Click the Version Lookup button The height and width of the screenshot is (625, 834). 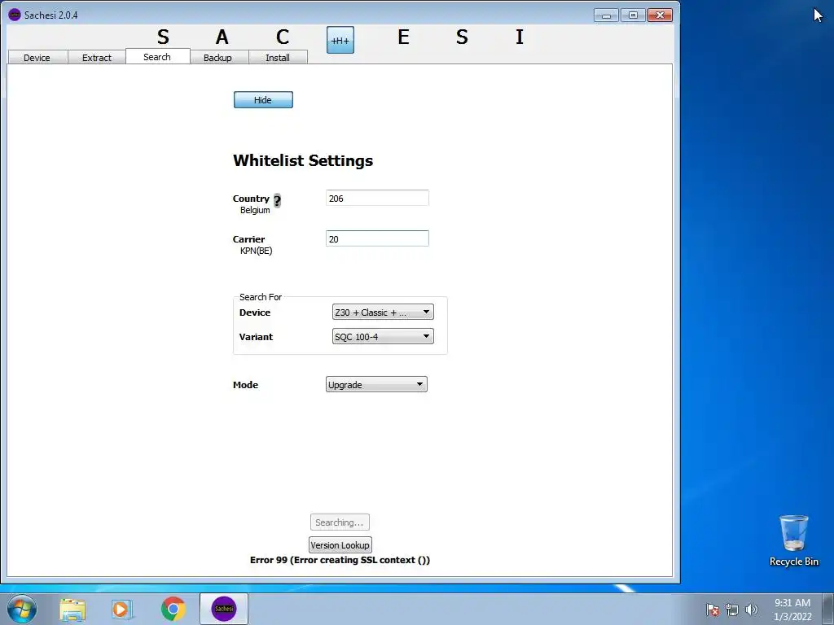[340, 544]
